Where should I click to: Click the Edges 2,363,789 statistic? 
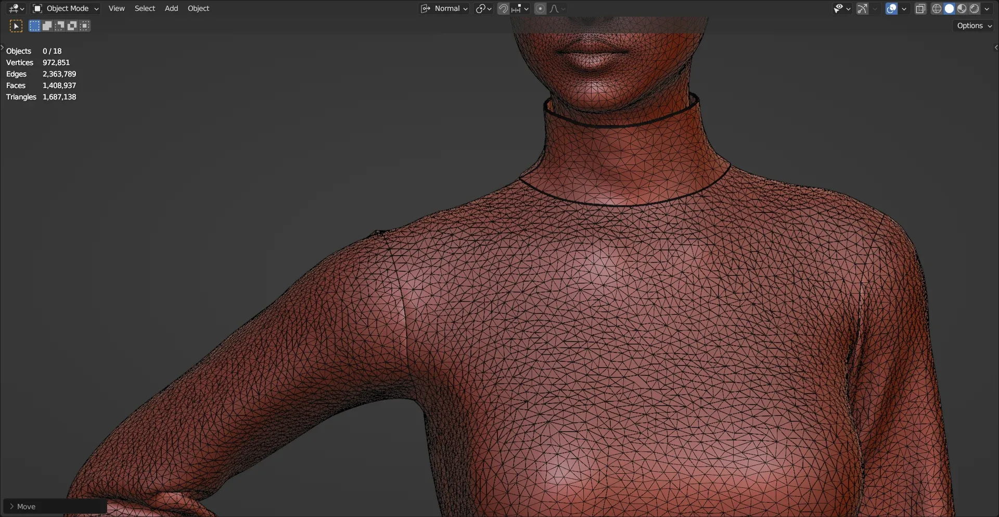click(x=41, y=74)
